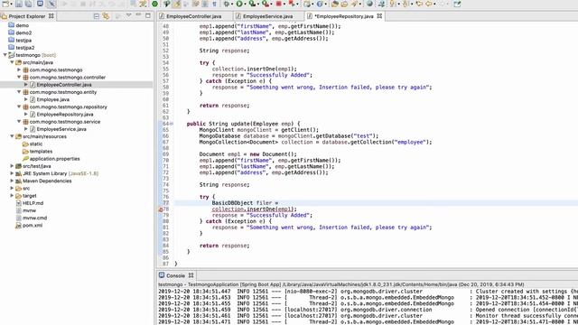The height and width of the screenshot is (325, 578).
Task: Click the globe web browser icon
Action: [x=369, y=4]
